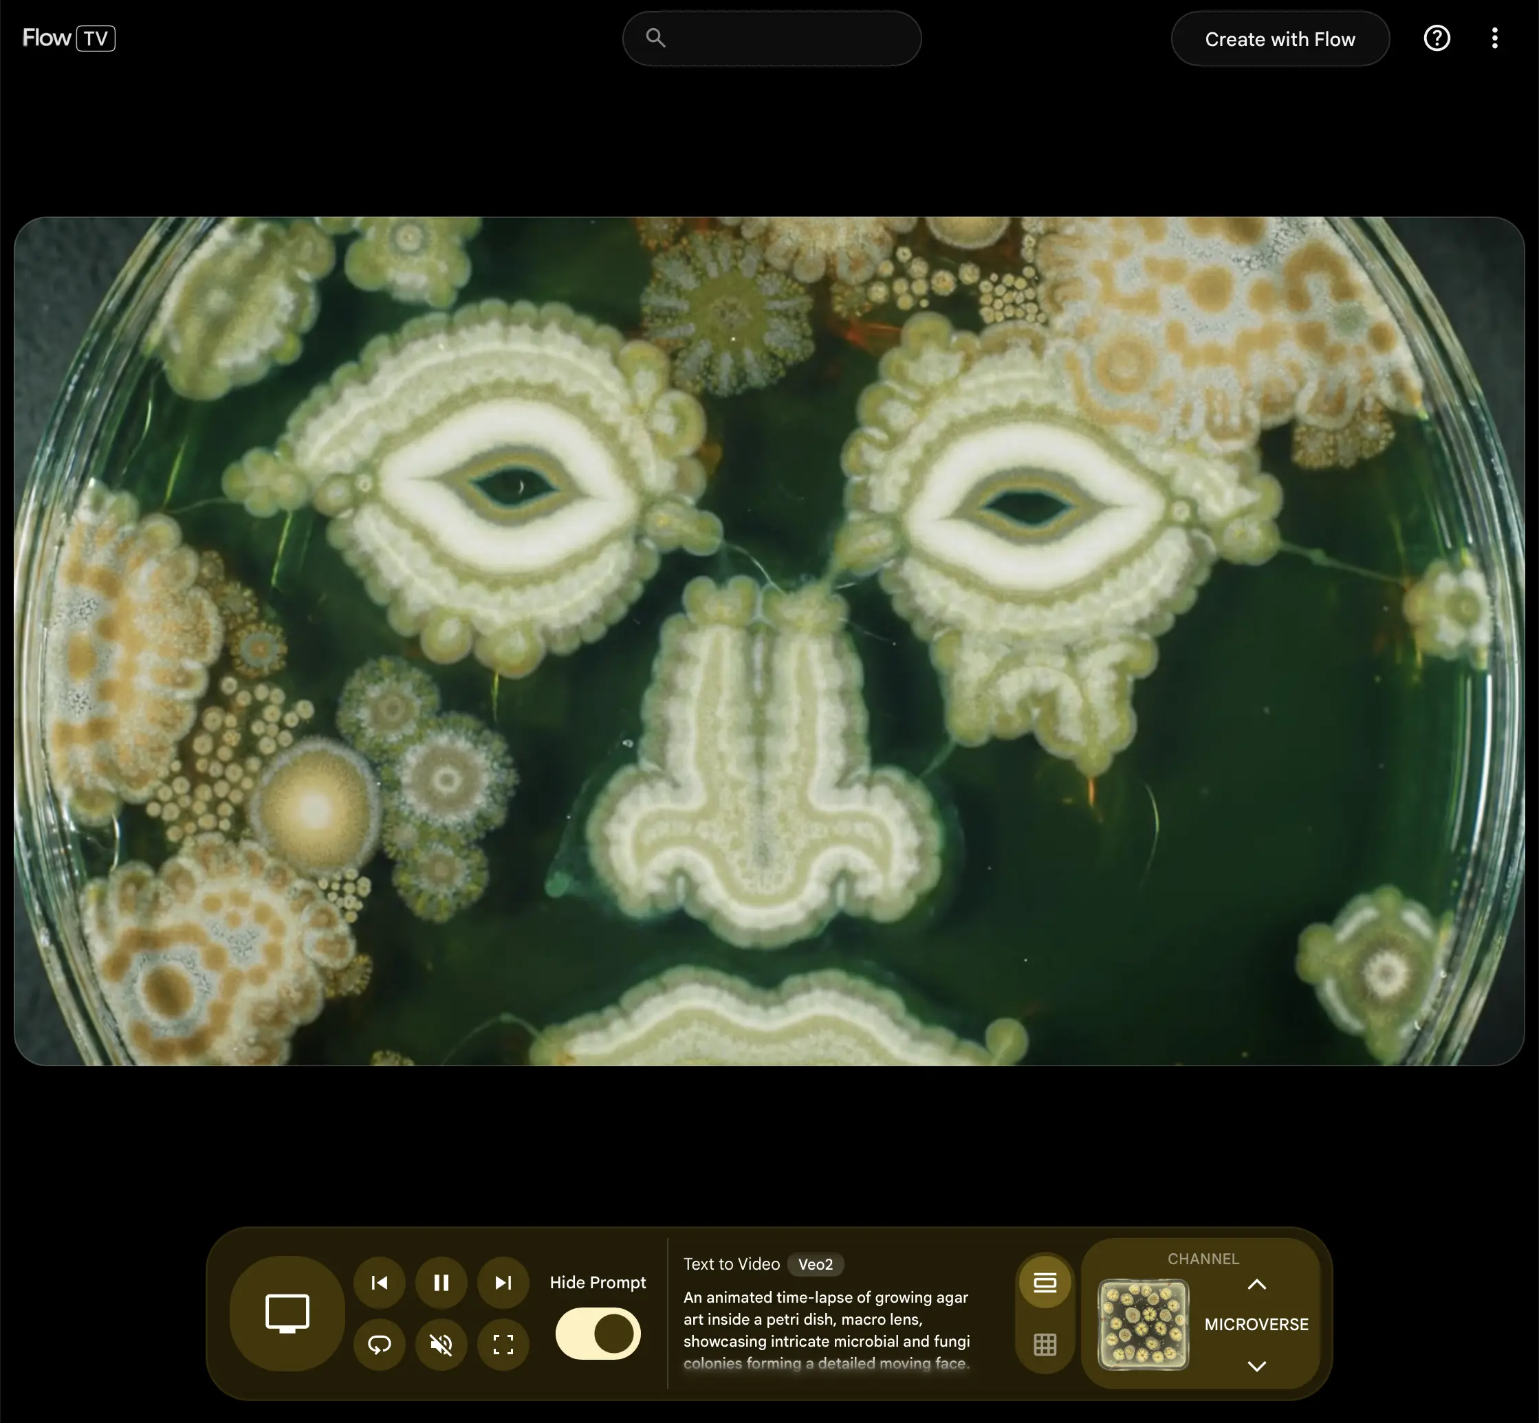Click the Microverse channel thumbnail
The image size is (1539, 1423).
[x=1143, y=1325]
